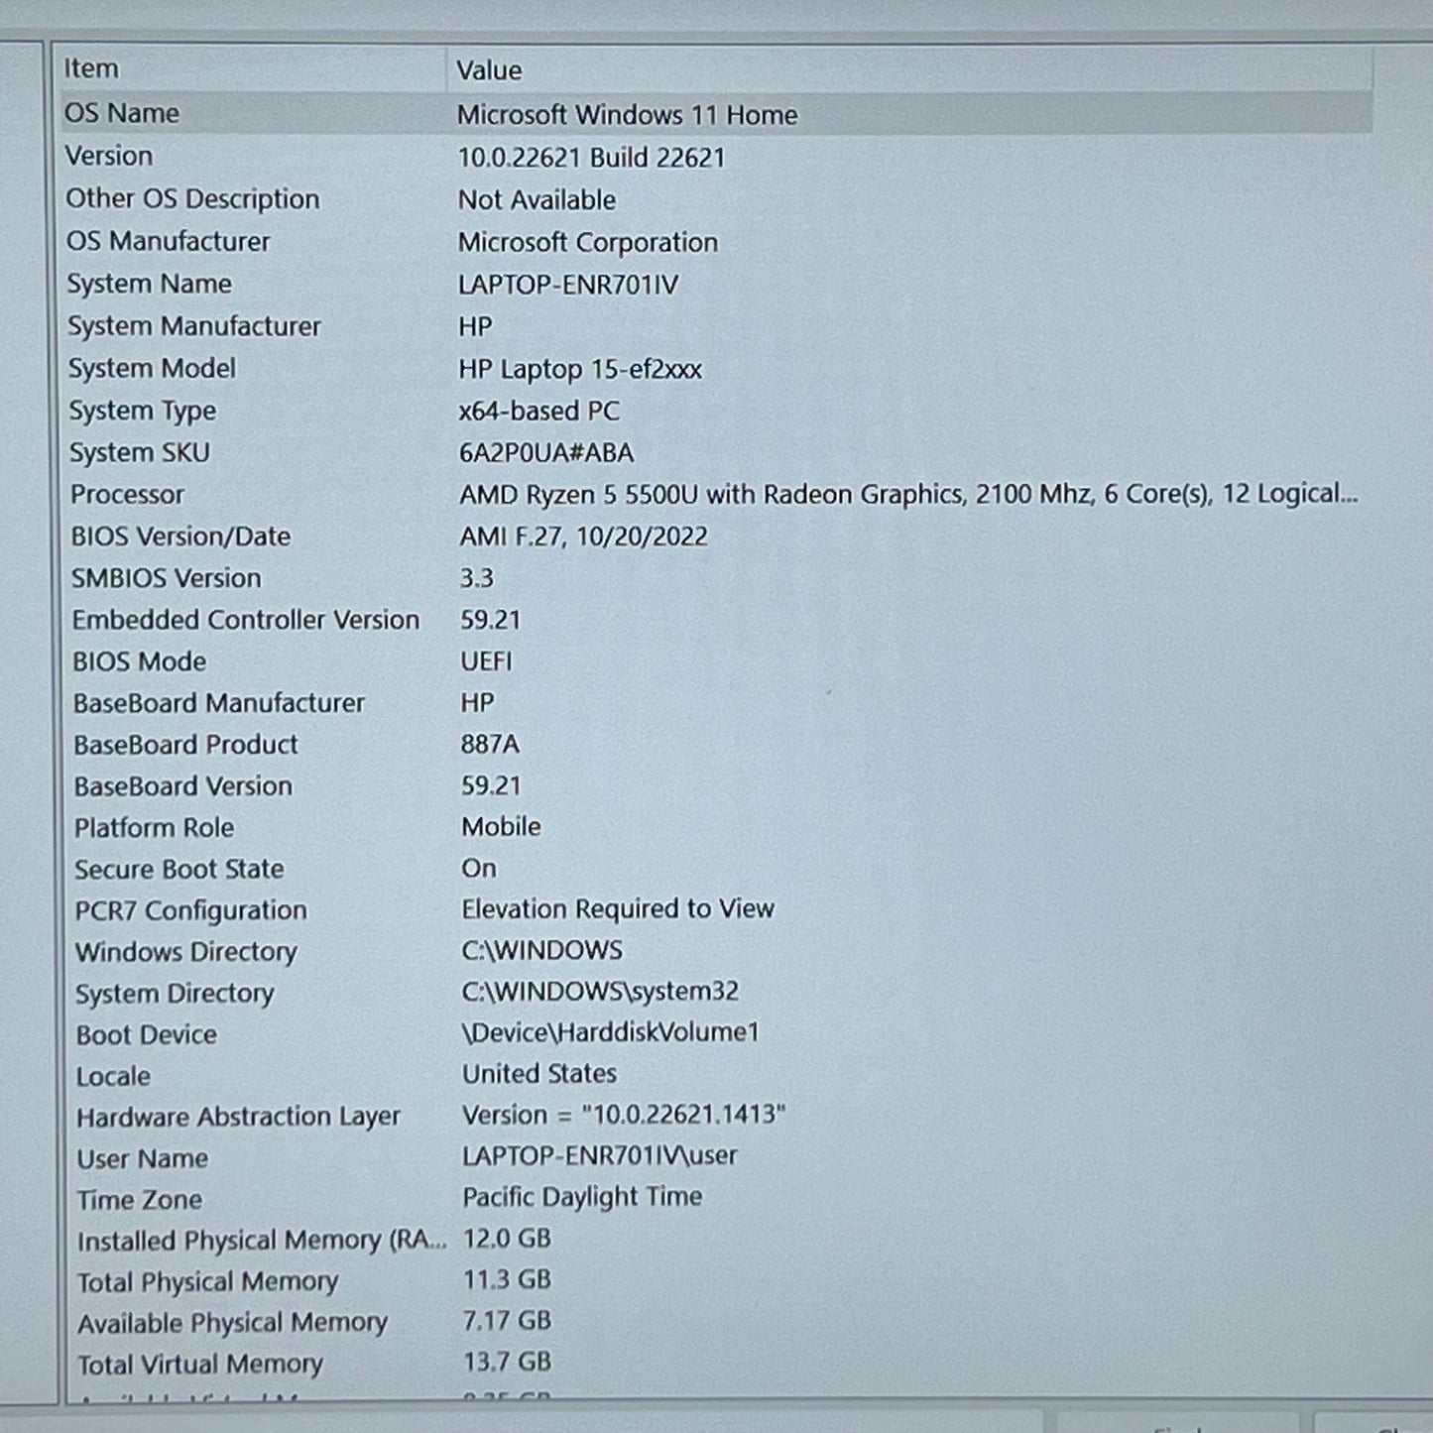Select the '7.17 GB' value

click(508, 1322)
